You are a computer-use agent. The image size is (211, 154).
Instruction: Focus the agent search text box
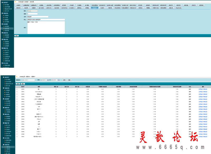(28, 80)
